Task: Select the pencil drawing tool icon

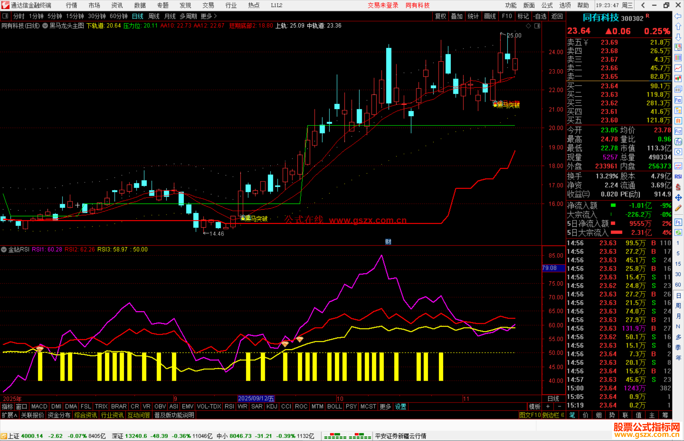Action: click(678, 208)
